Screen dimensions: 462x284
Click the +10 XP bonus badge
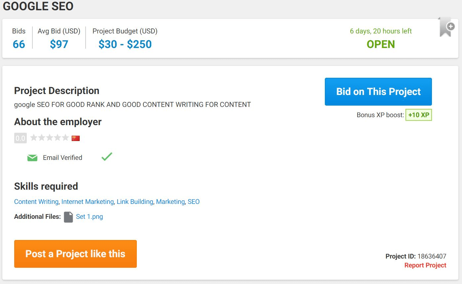coord(419,115)
